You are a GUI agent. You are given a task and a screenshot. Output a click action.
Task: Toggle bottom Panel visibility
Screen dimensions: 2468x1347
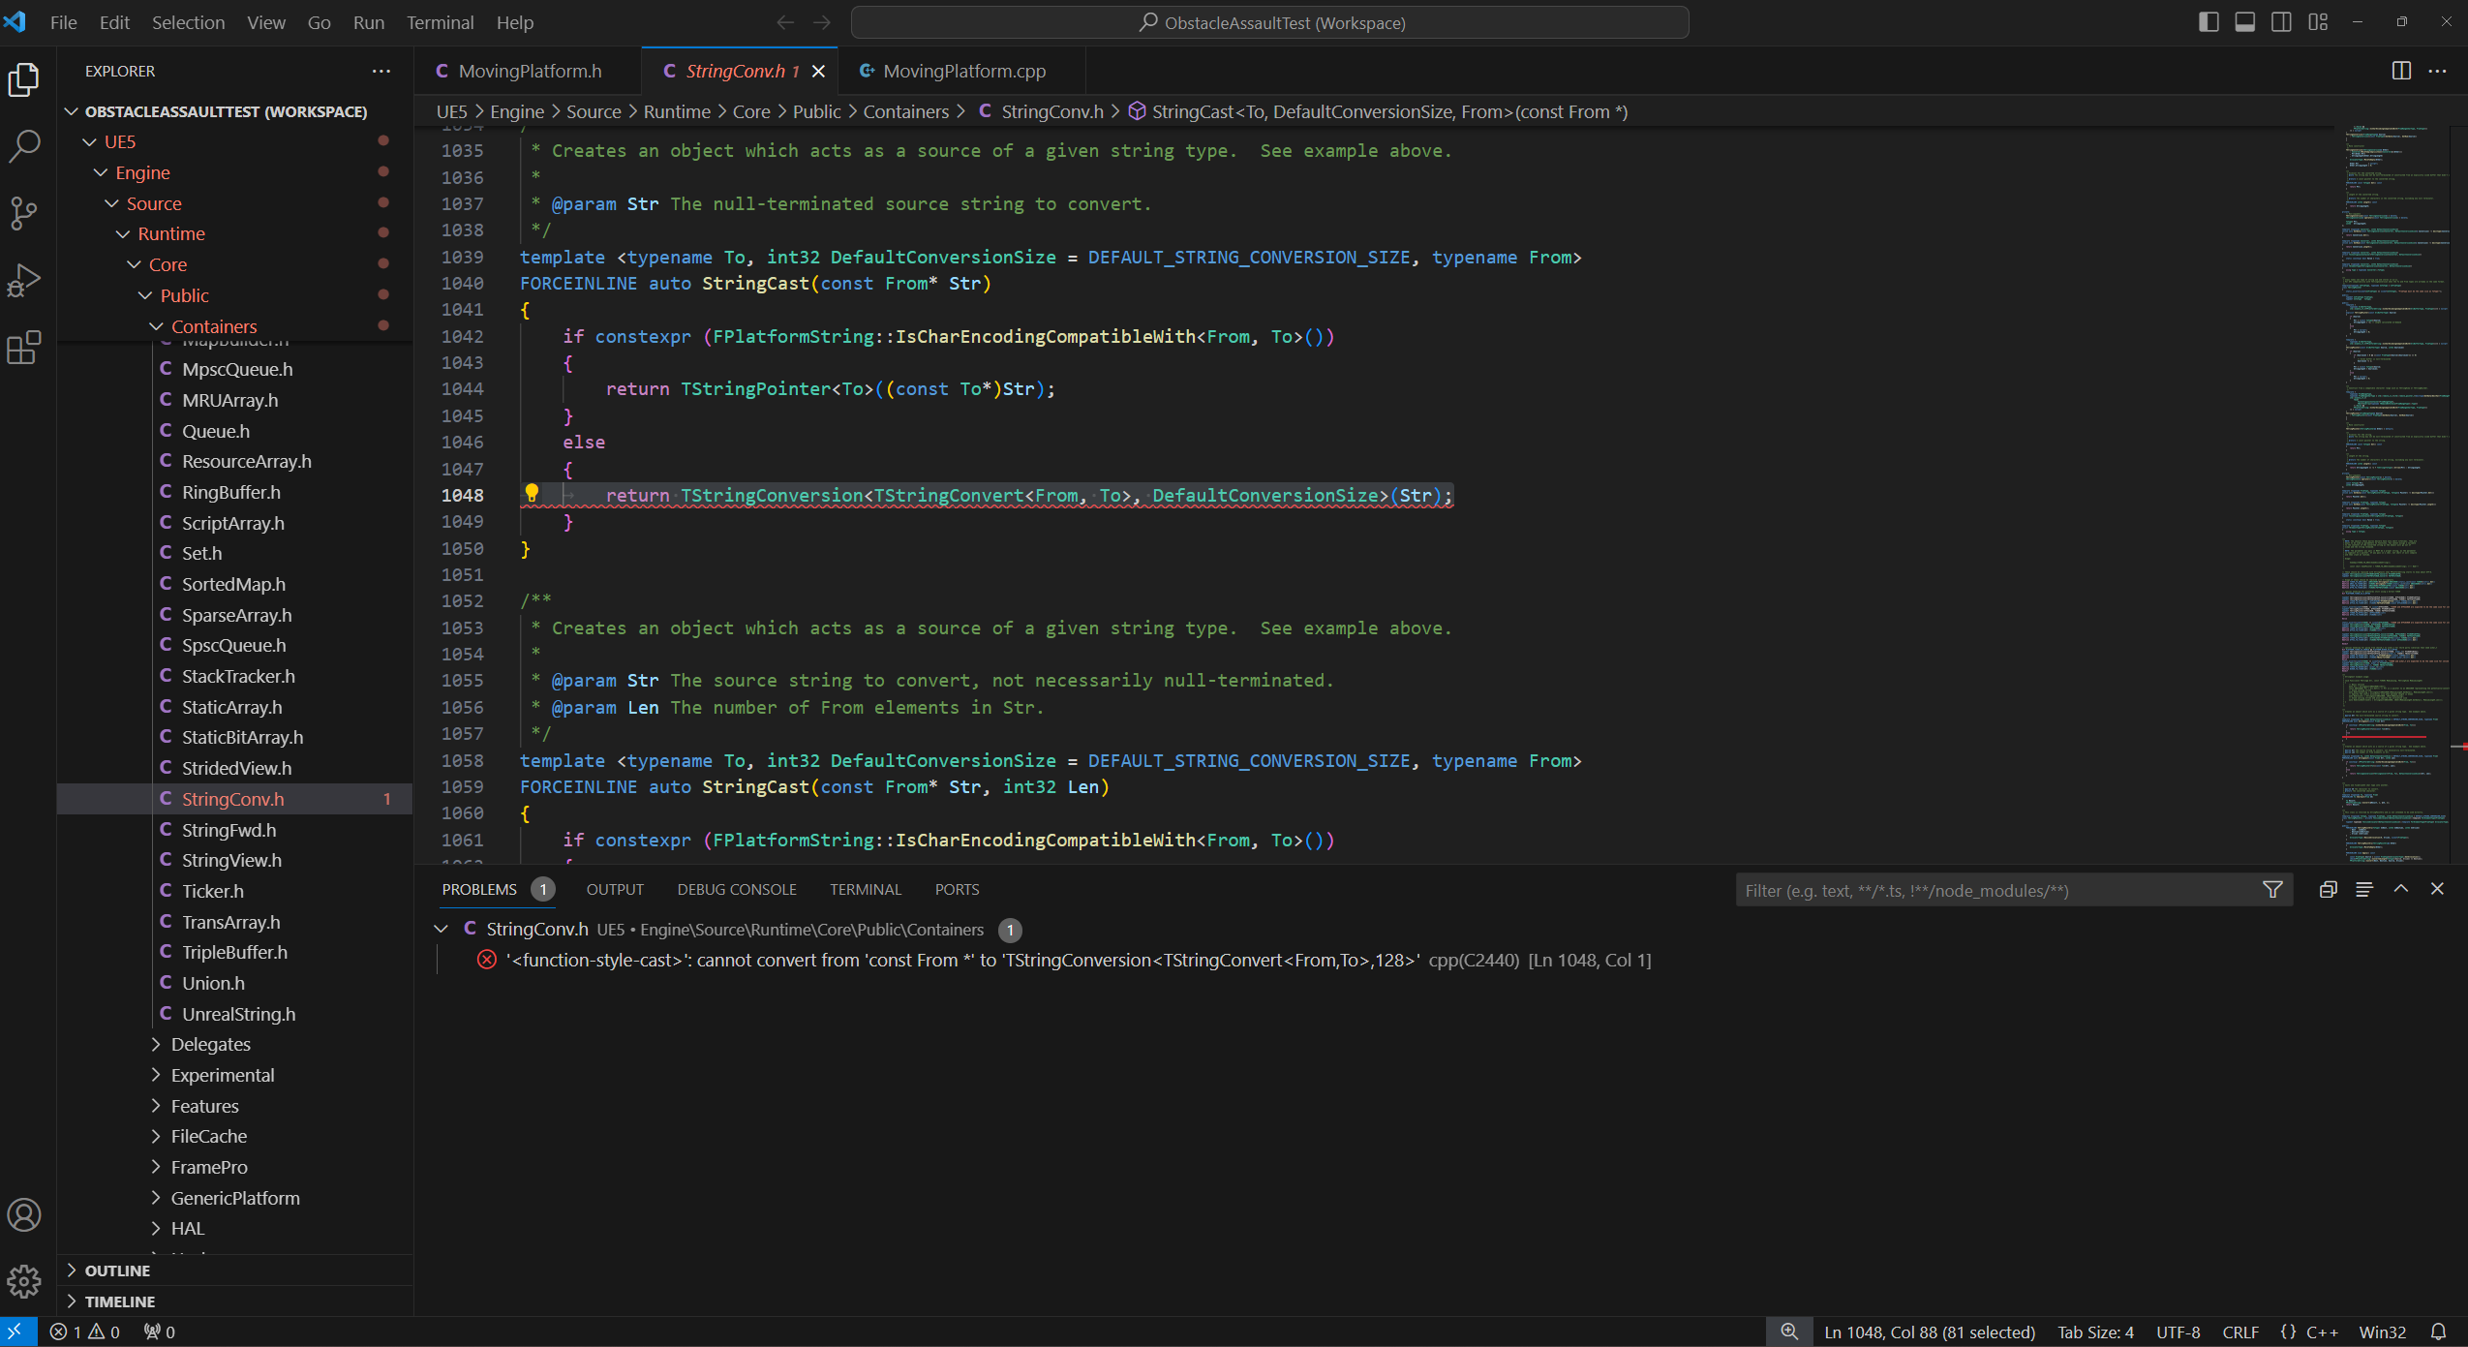2245,22
